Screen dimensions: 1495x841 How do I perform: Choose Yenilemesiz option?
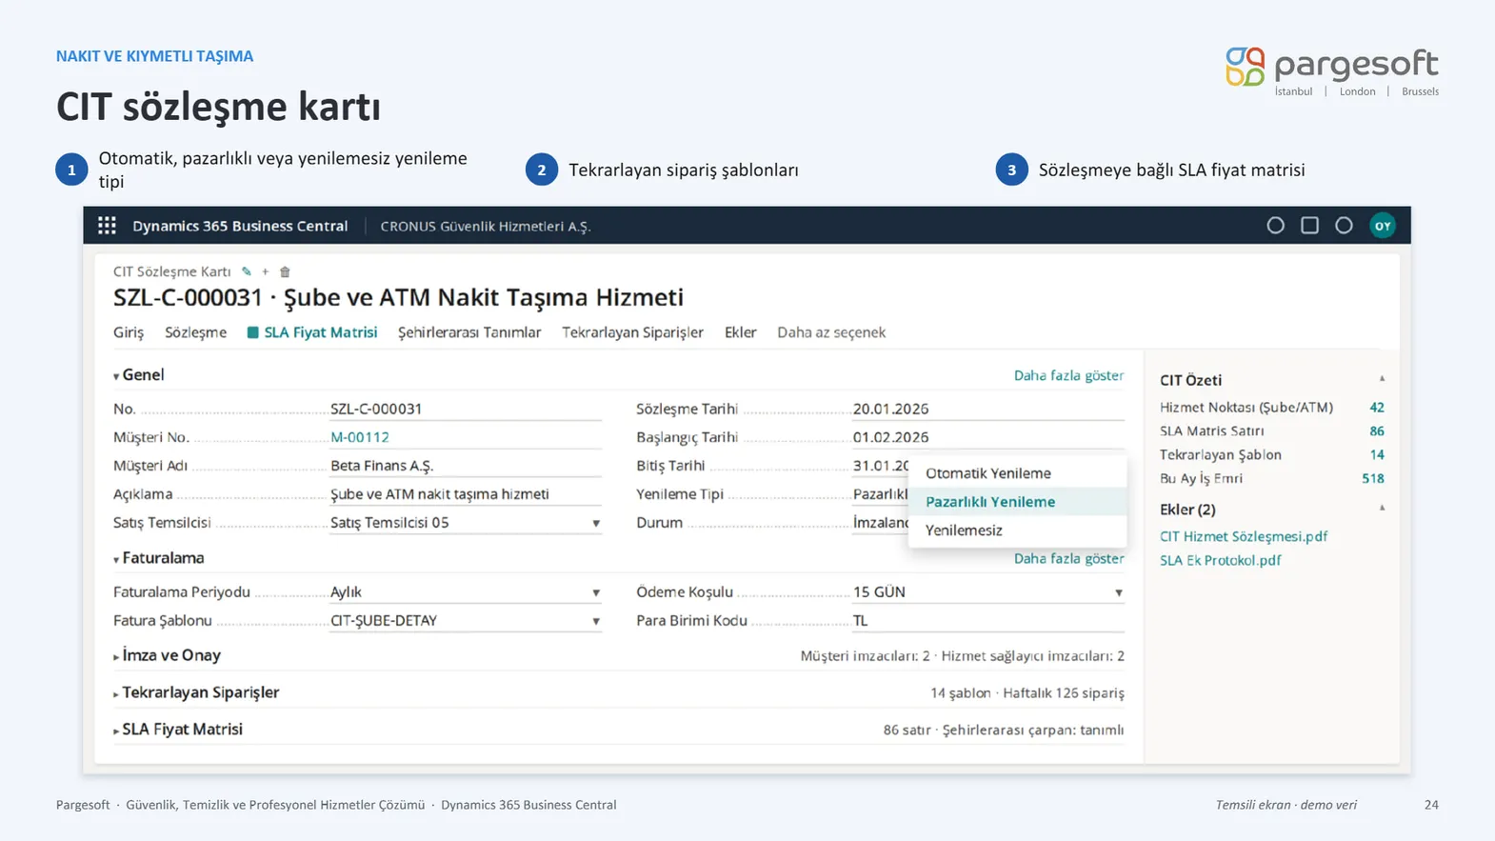click(x=1017, y=531)
